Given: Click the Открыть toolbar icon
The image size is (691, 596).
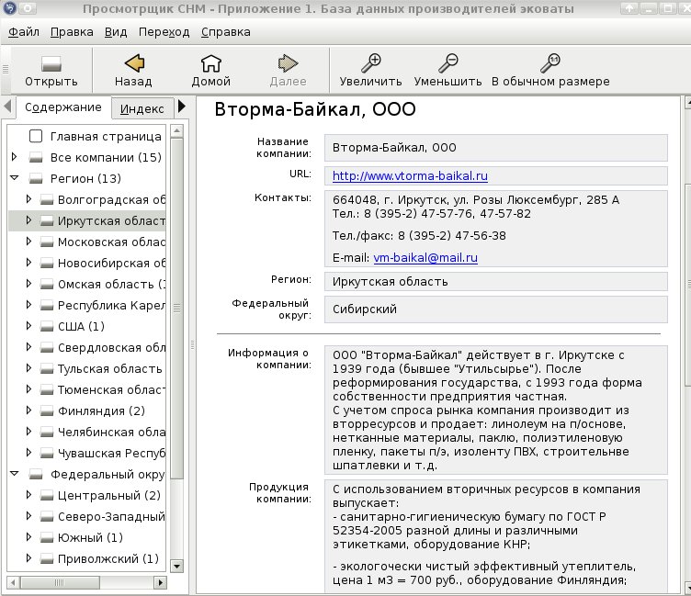Looking at the screenshot, I should (51, 64).
